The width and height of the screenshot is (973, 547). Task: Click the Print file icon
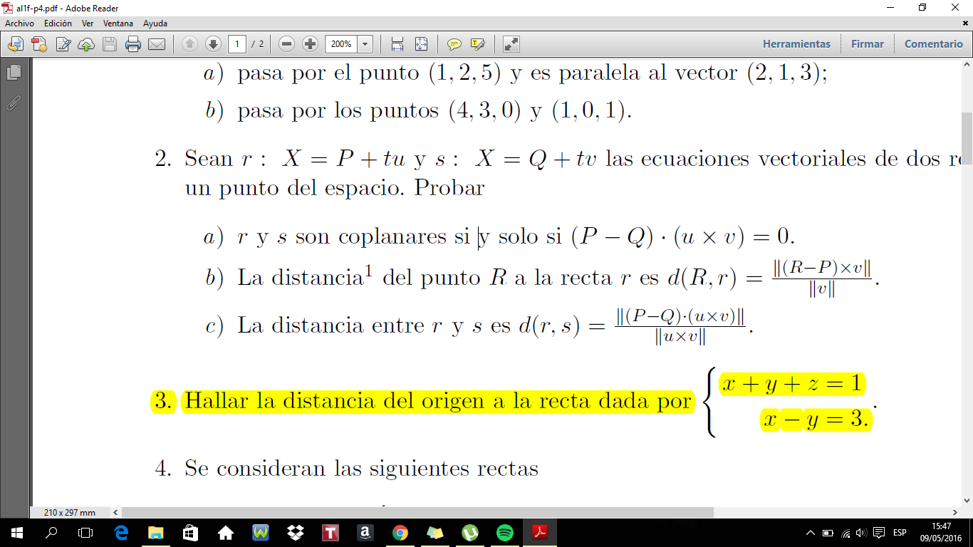point(133,44)
